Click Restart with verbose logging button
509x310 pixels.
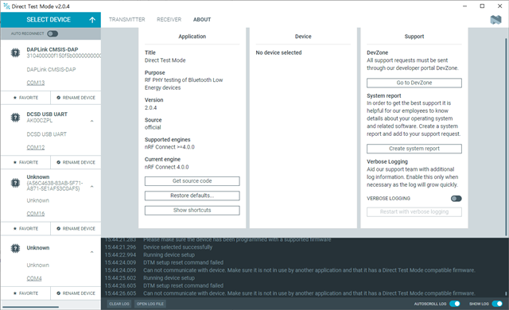point(414,211)
